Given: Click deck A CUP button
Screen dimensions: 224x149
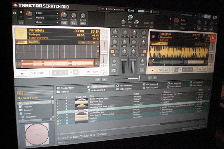Looking at the screenshot, I should [41, 73].
